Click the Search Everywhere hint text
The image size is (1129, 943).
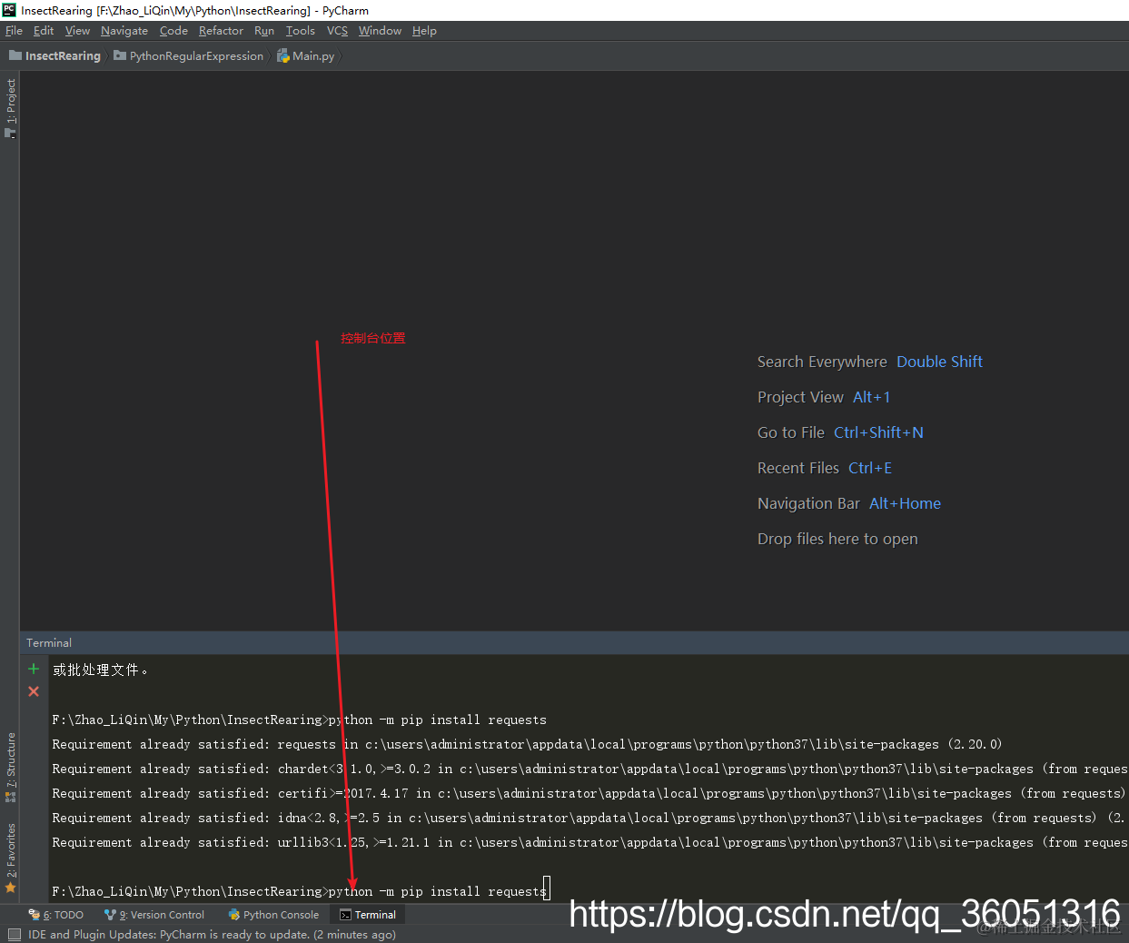coord(822,362)
